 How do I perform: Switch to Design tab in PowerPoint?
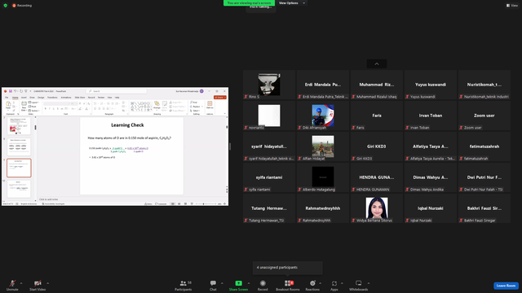[41, 98]
